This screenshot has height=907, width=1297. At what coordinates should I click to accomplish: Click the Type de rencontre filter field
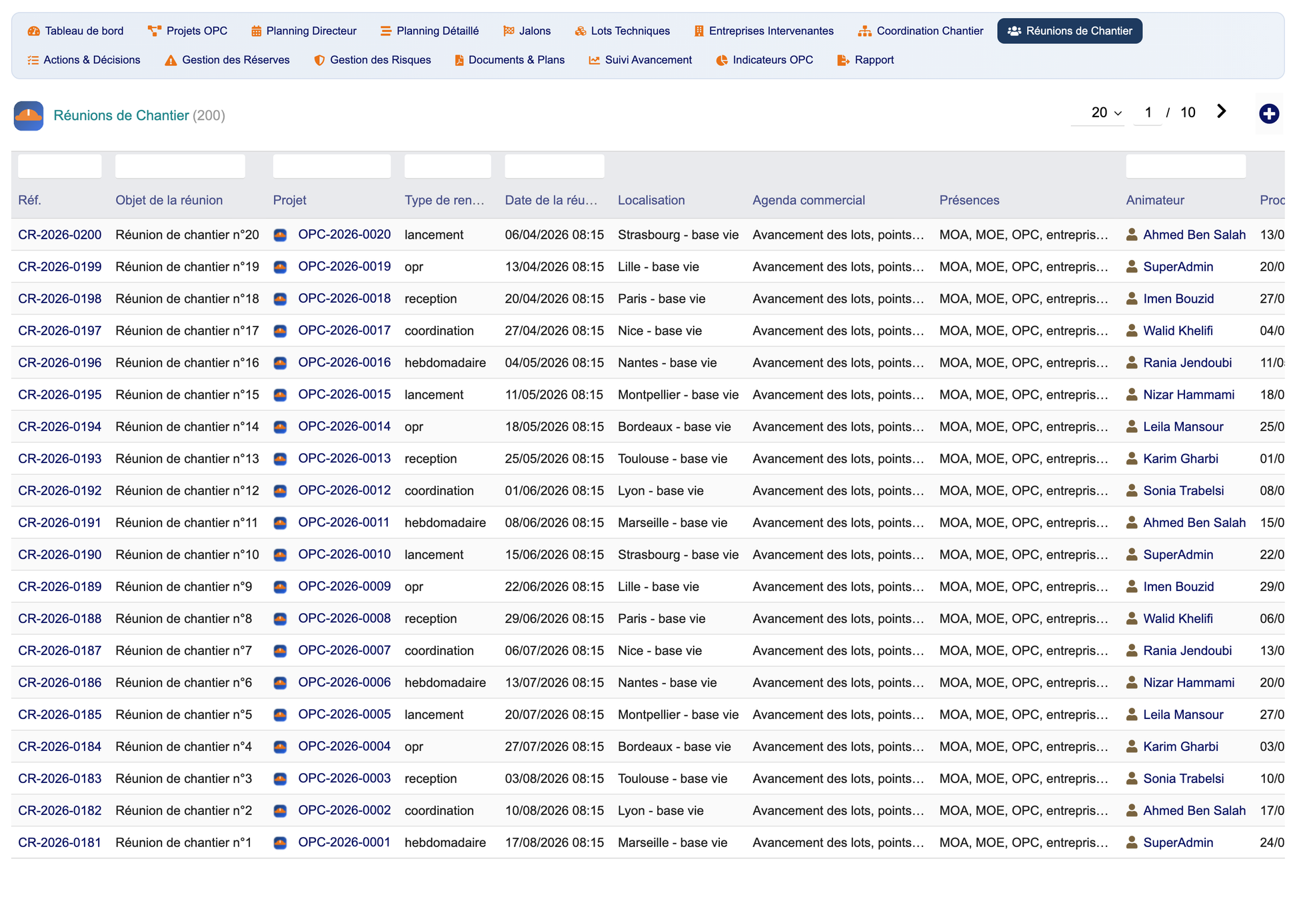448,166
